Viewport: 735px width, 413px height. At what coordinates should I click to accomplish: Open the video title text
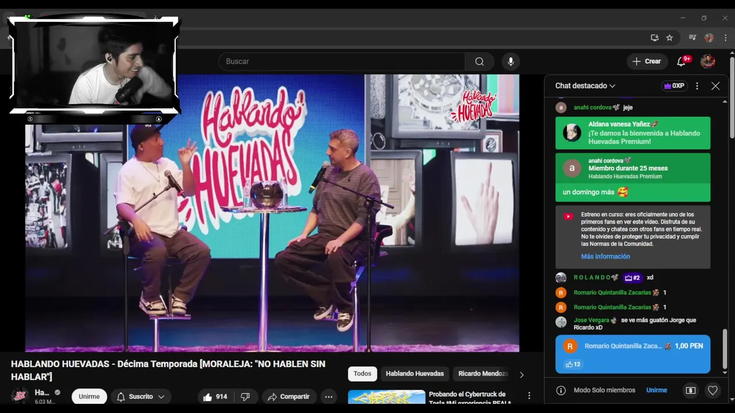[x=168, y=370]
